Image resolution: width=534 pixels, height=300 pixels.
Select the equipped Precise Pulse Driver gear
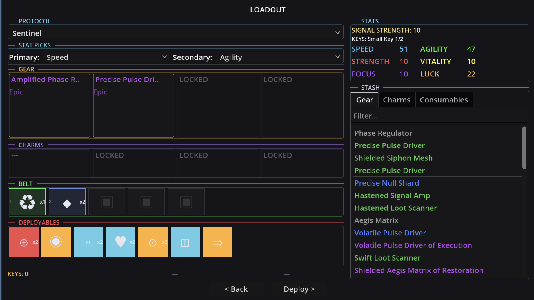133,106
